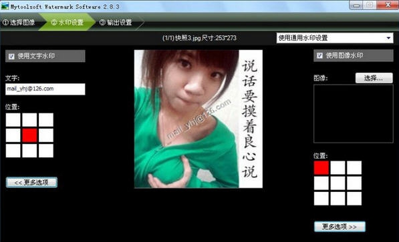Select middle-left image watermark position

[x=321, y=183]
